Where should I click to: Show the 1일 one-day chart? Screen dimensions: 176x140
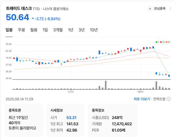point(45,30)
